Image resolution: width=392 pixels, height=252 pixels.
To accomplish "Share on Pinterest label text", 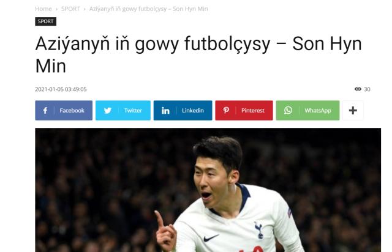I will point(253,110).
